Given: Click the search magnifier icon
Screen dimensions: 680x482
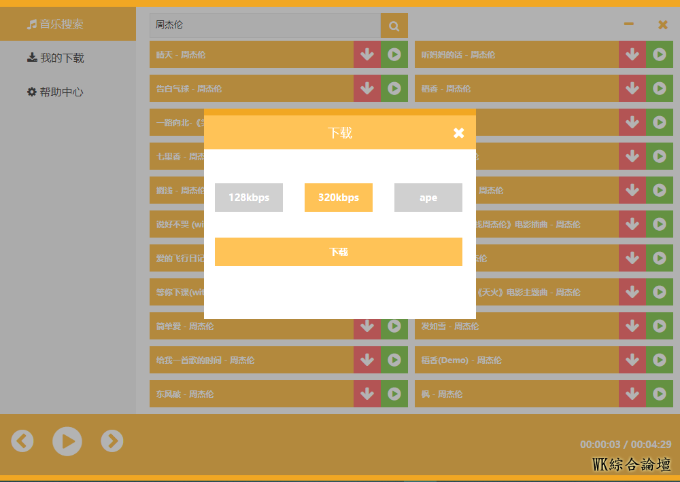Looking at the screenshot, I should point(394,26).
